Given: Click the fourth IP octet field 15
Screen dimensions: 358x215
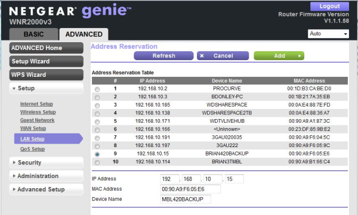Looking at the screenshot, I should [234, 179].
